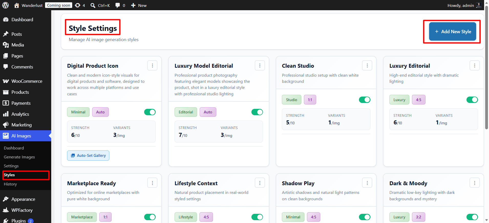Click the Editorial tag on Luxury Model Editorial

click(x=186, y=112)
